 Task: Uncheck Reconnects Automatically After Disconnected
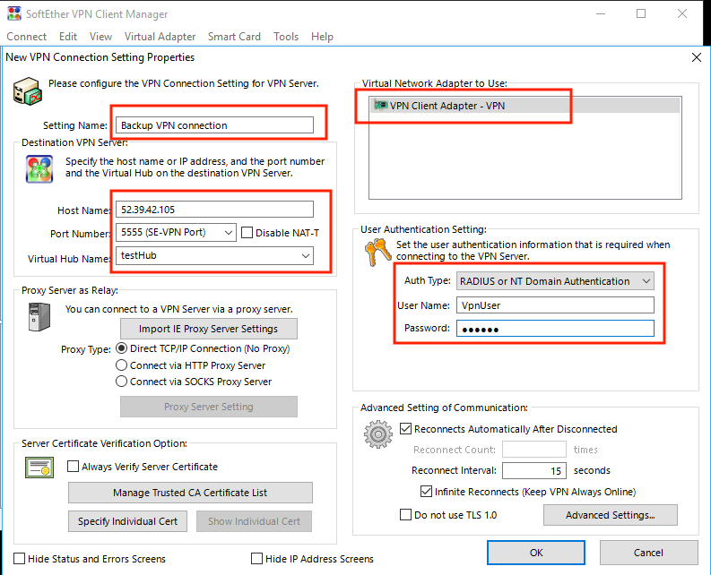point(405,429)
